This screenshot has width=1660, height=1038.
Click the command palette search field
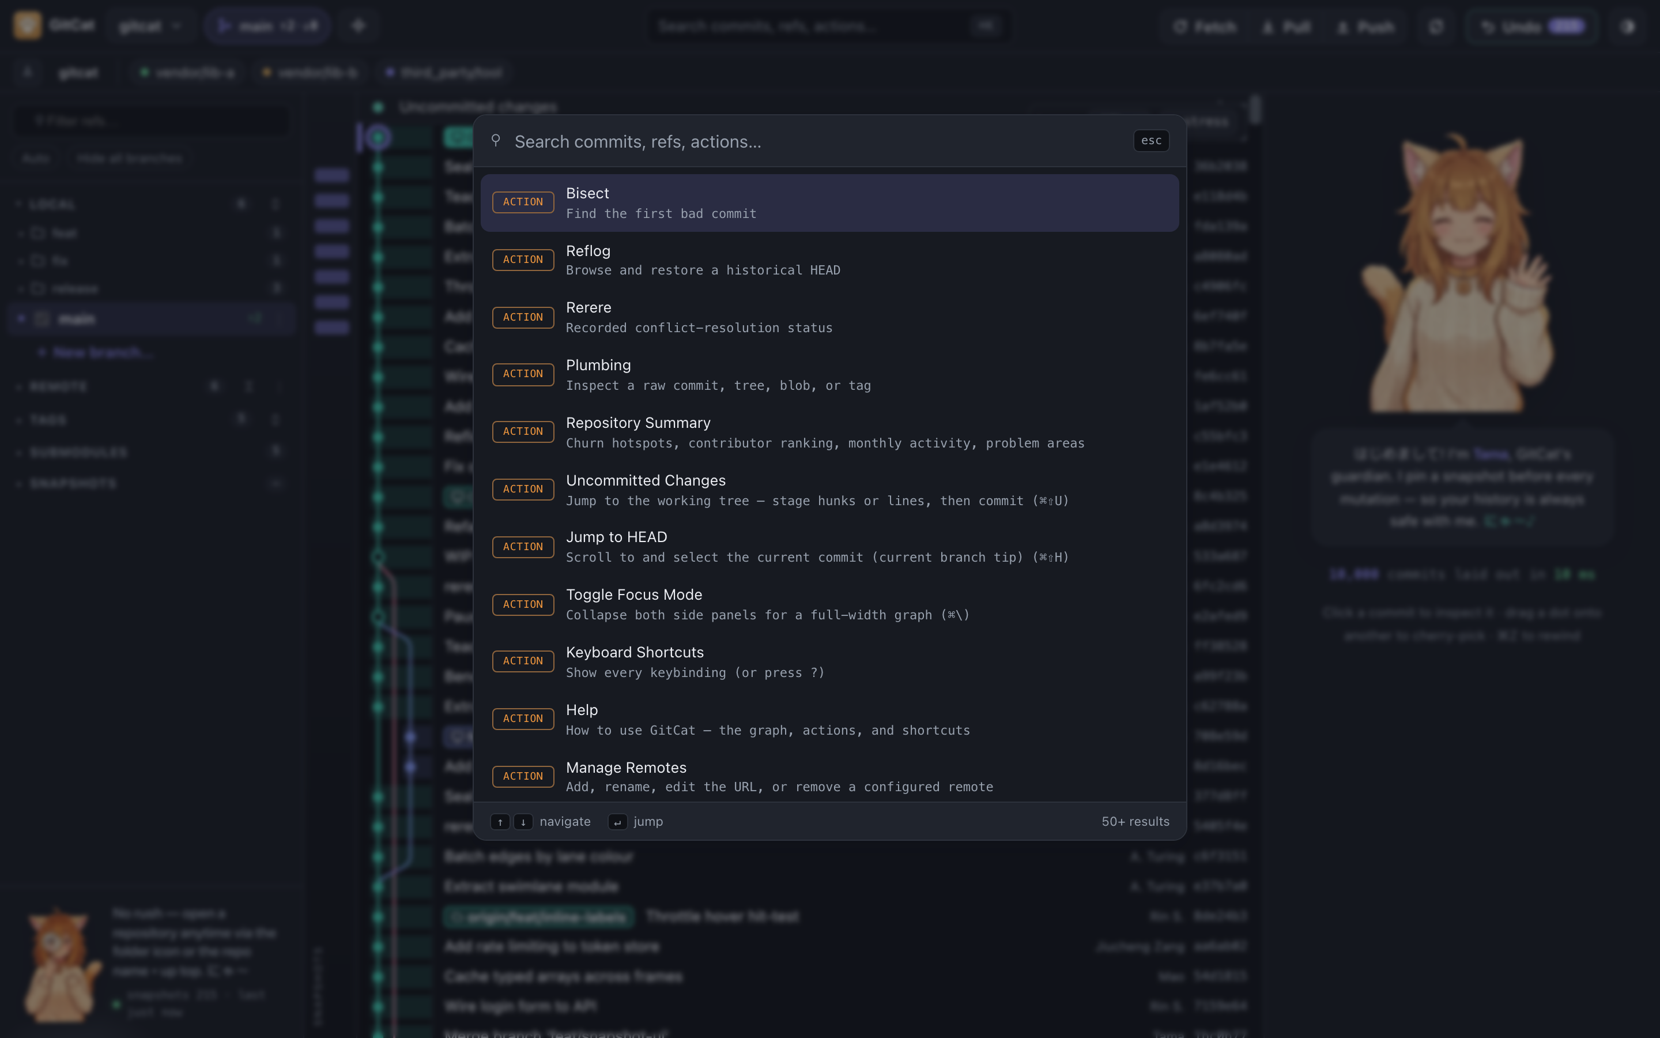[816, 141]
